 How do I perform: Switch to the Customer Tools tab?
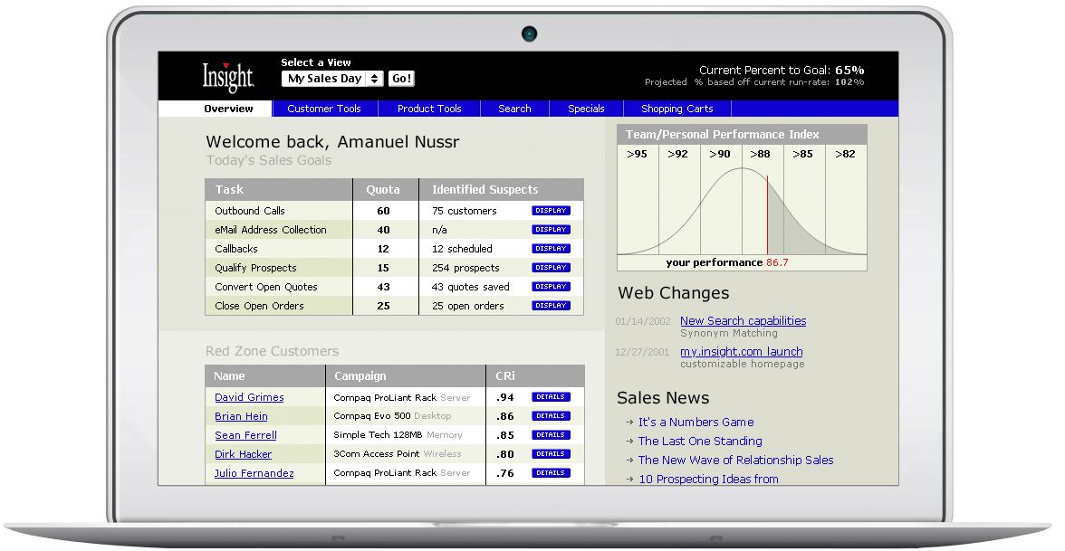324,108
